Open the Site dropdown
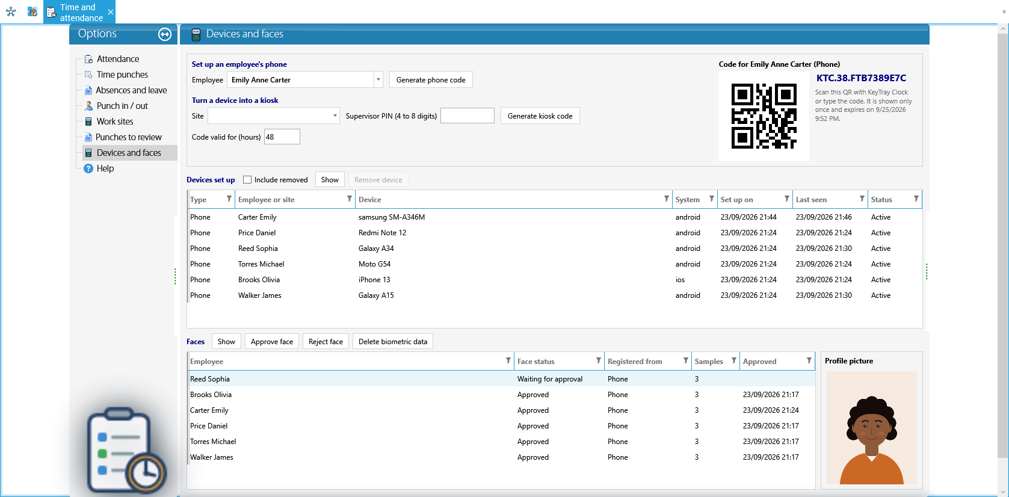 tap(335, 116)
